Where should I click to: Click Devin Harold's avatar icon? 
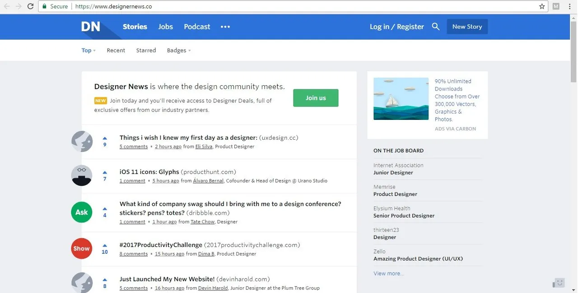click(x=82, y=283)
